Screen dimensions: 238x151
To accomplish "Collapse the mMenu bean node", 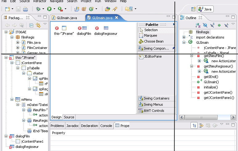I will pyautogui.click(x=12, y=100).
